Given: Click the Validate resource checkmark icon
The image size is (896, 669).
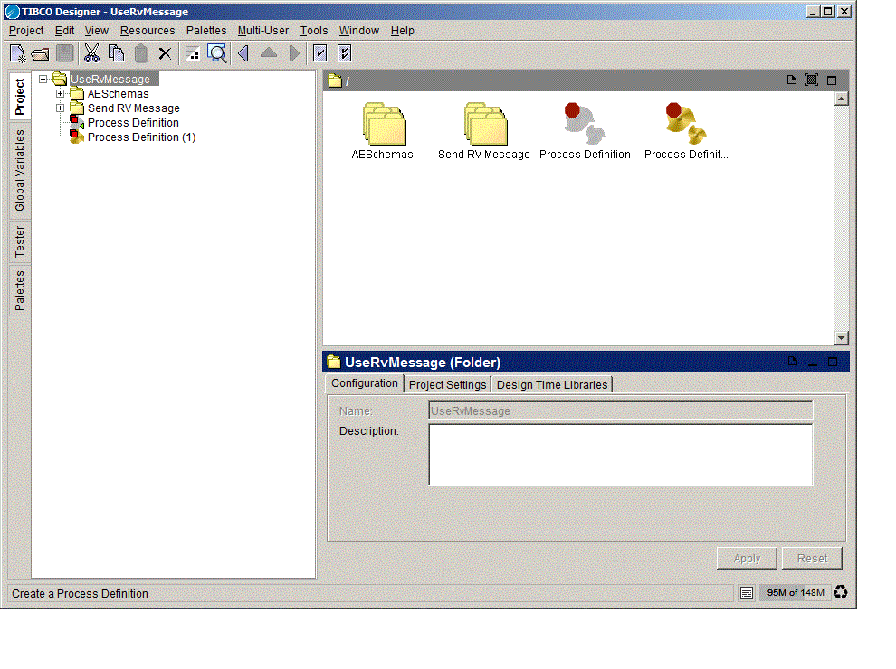Looking at the screenshot, I should coord(320,53).
